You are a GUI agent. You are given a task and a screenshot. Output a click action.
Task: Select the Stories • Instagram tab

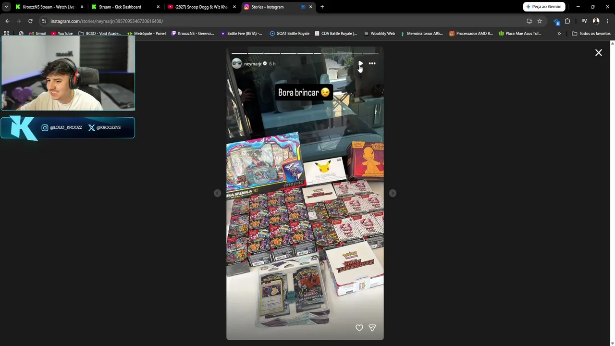[x=278, y=7]
